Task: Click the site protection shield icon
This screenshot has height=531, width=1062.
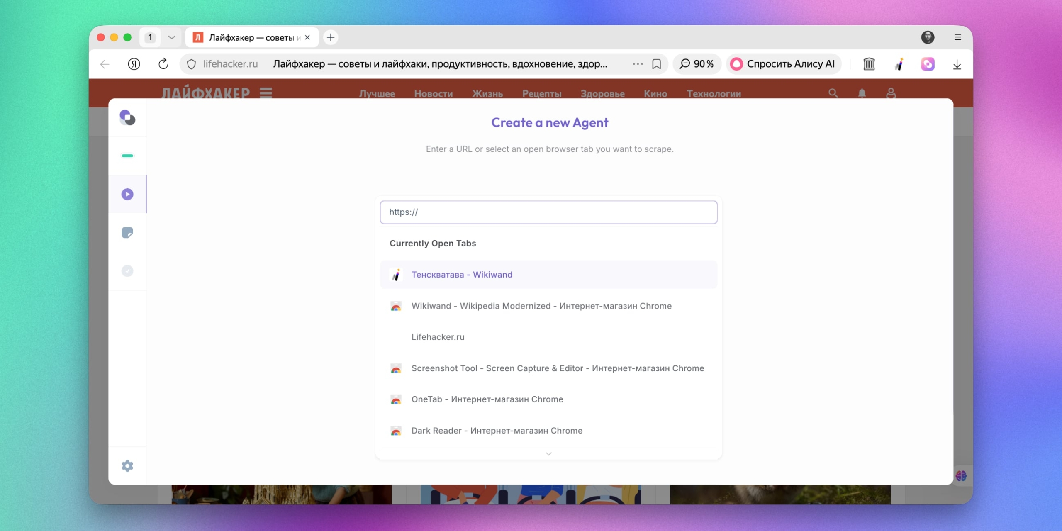Action: click(191, 64)
